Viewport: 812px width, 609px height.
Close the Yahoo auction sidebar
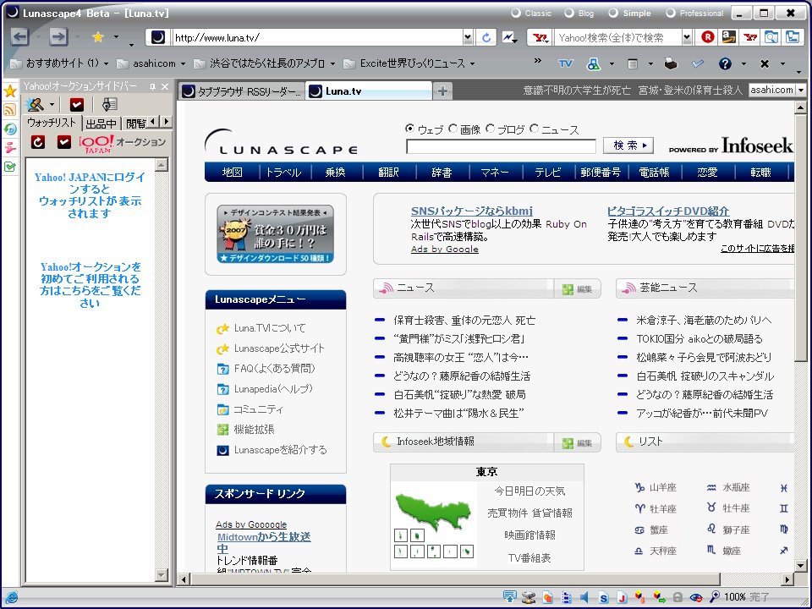(x=165, y=86)
